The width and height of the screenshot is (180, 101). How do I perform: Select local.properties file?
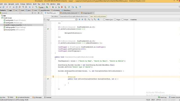coord(14,30)
